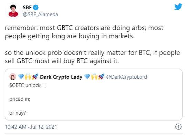Viewport: 186px width, 136px height.
Task: Click the Twitter bird logo
Action: pyautogui.click(x=178, y=7)
